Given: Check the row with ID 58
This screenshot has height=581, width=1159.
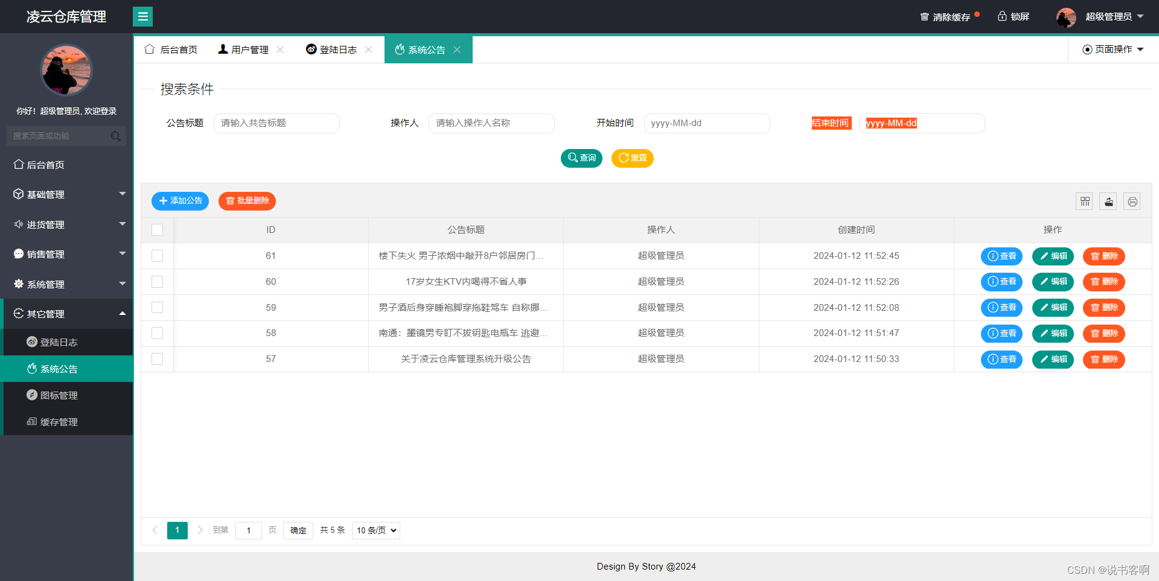Looking at the screenshot, I should pos(158,333).
